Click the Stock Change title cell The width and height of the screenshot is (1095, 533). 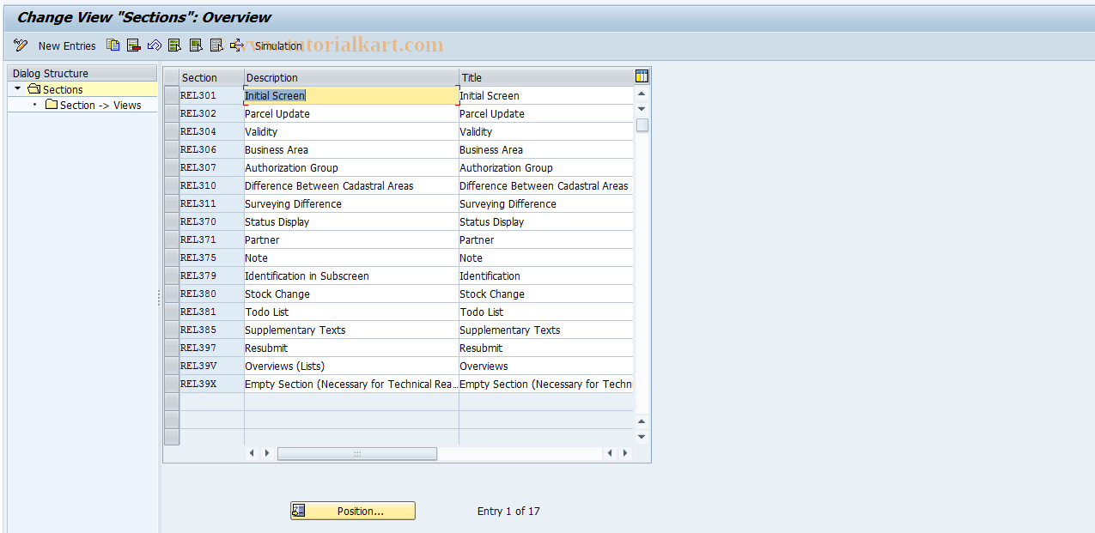[x=546, y=294]
